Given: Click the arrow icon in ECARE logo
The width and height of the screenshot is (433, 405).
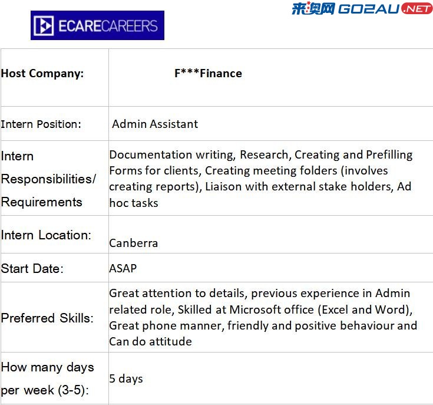Looking at the screenshot, I should click(44, 26).
